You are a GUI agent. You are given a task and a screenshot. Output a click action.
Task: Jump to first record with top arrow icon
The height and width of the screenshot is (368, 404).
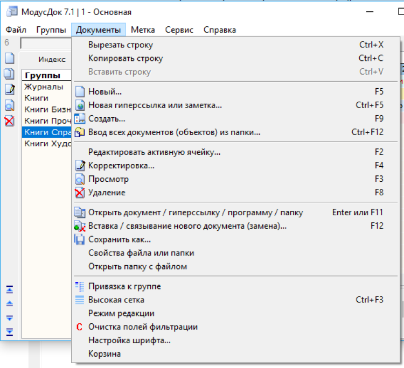[9, 290]
